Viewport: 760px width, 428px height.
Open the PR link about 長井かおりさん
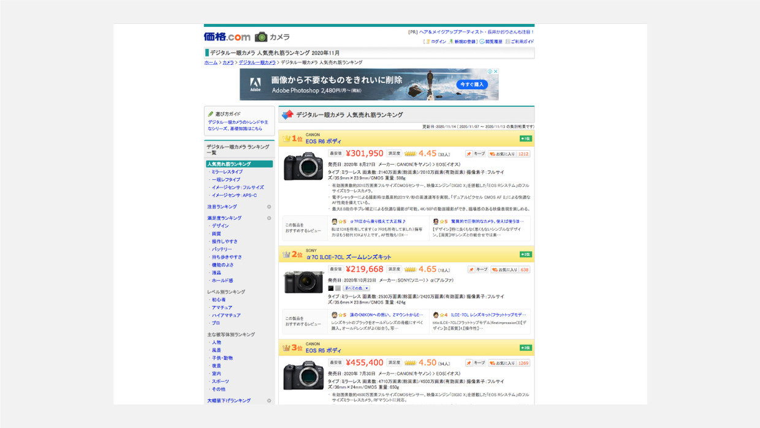click(477, 32)
